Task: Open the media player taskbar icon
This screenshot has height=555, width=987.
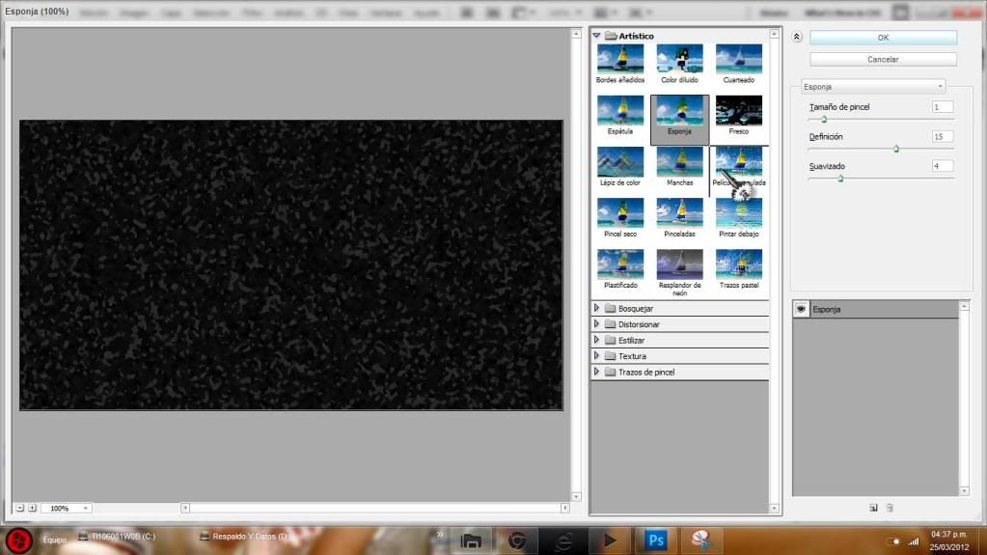Action: coord(609,541)
